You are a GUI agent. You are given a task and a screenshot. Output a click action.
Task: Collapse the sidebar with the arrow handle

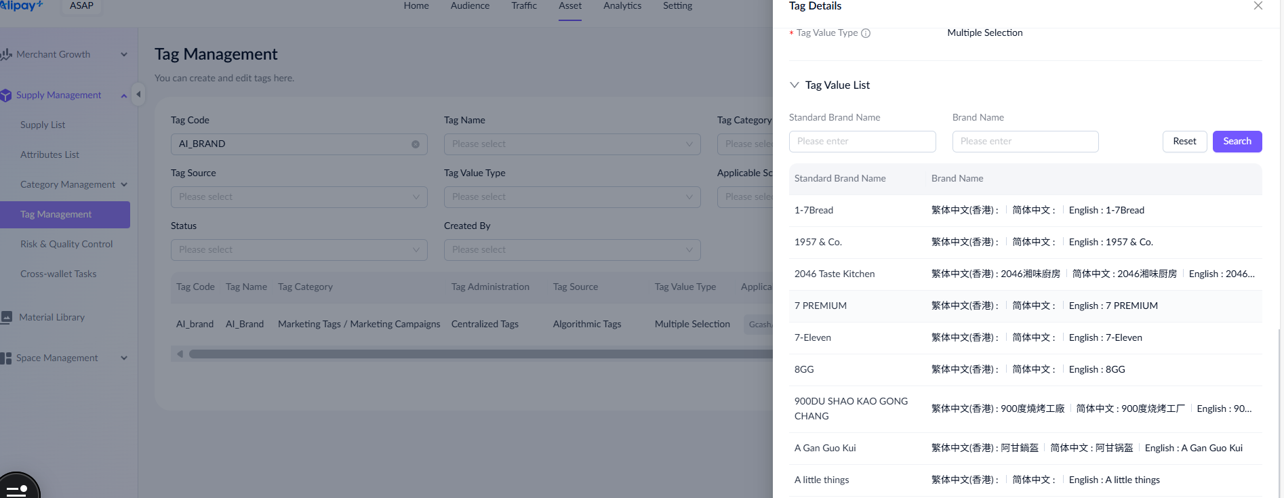point(138,94)
